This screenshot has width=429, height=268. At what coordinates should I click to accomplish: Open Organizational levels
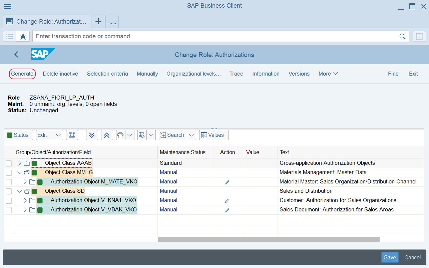(x=193, y=74)
